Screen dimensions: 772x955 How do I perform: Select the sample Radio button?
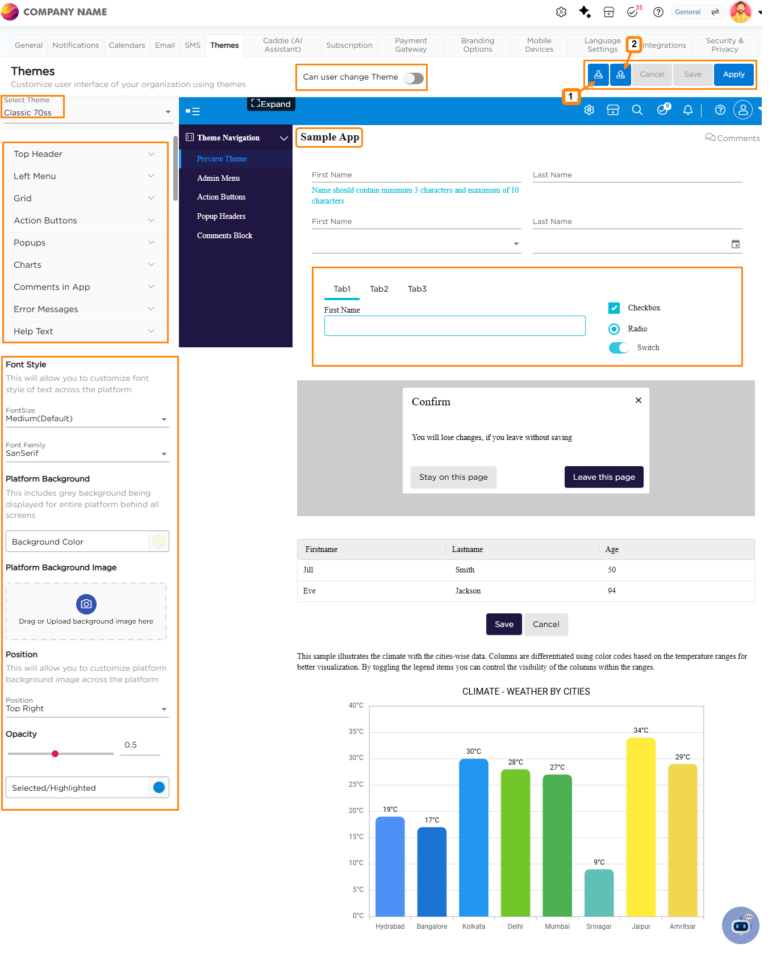coord(614,329)
